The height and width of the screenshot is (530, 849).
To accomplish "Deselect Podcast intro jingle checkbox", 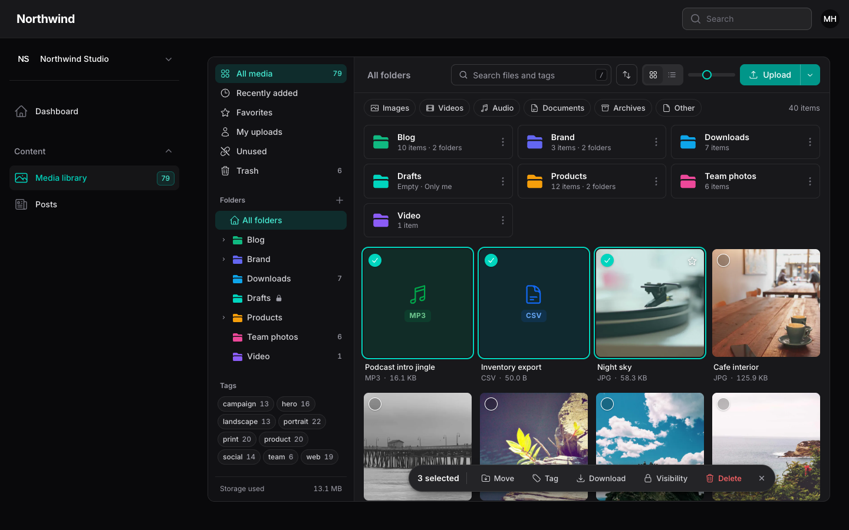I will pyautogui.click(x=375, y=260).
